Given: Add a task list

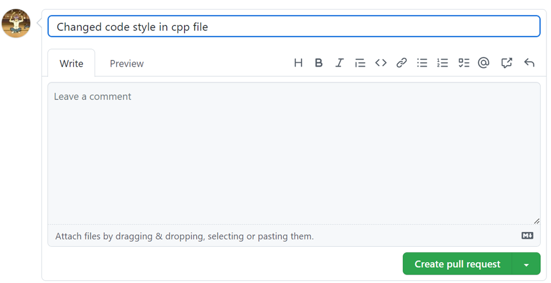Looking at the screenshot, I should click(463, 63).
